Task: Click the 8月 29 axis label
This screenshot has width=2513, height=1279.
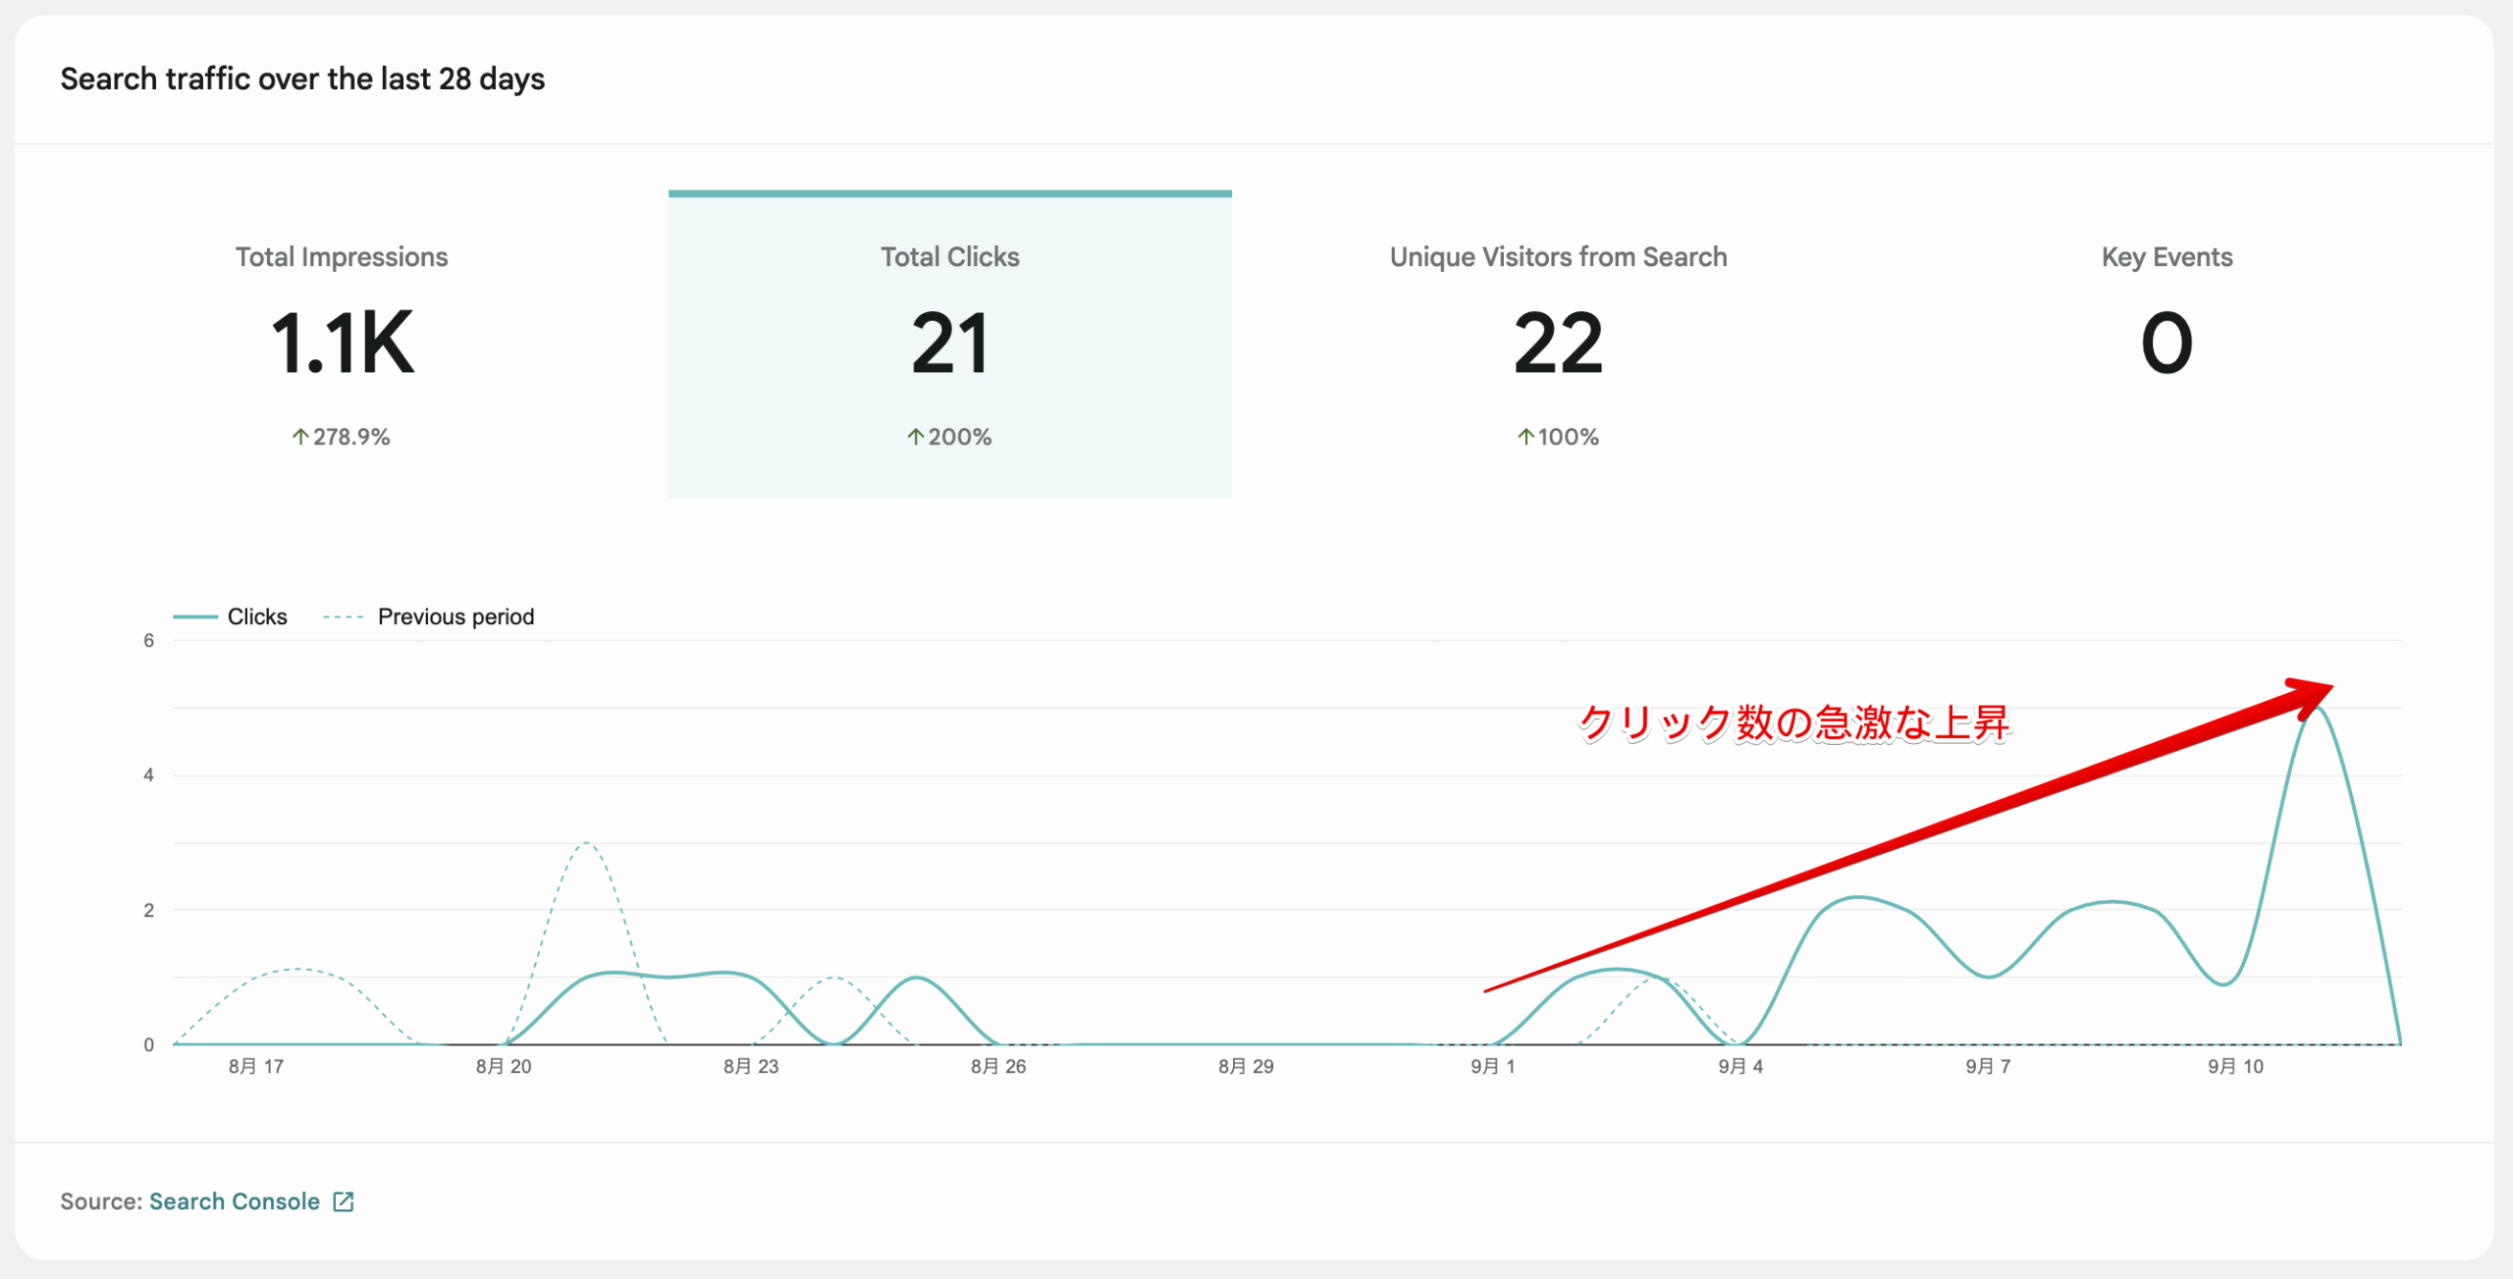Action: 1246,1066
